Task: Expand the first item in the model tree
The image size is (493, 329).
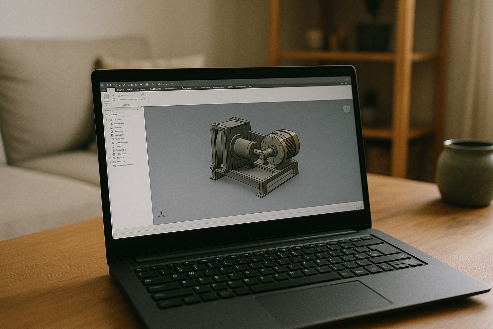Action: click(107, 120)
